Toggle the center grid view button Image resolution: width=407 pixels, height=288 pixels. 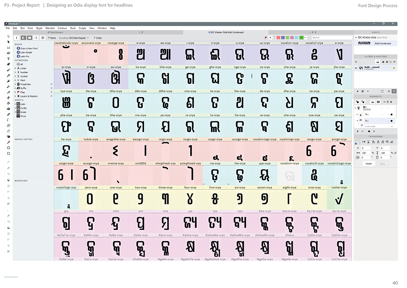30,37
